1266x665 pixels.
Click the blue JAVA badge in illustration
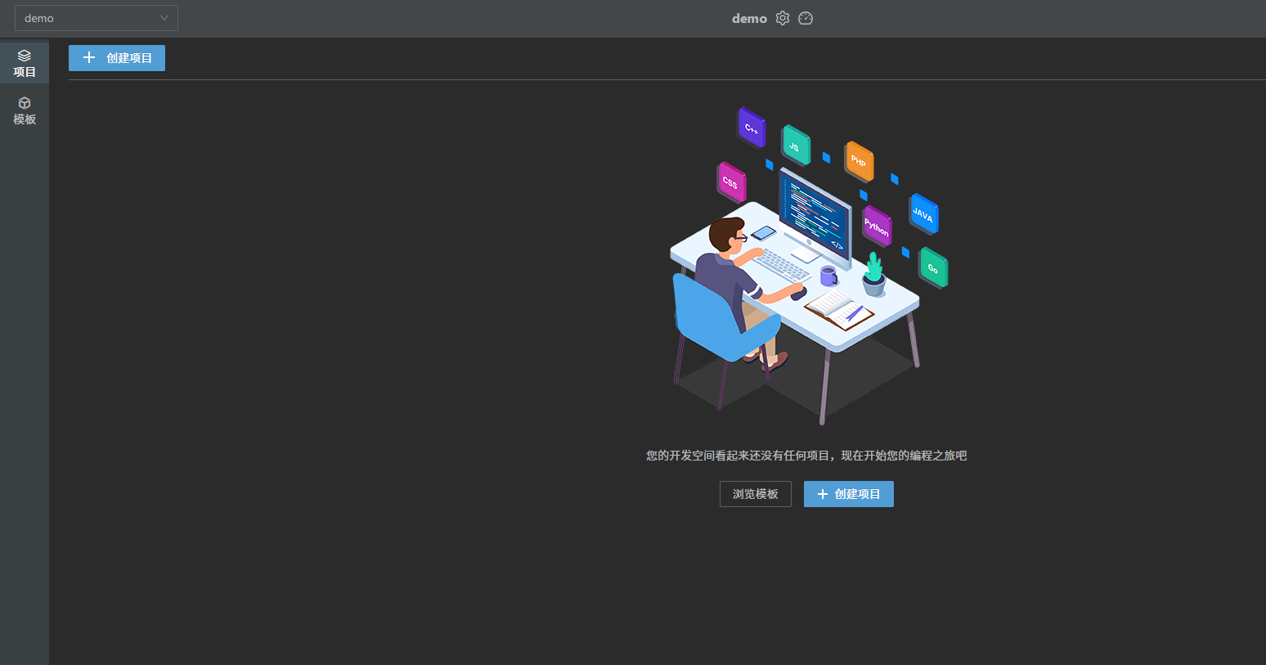pos(923,214)
